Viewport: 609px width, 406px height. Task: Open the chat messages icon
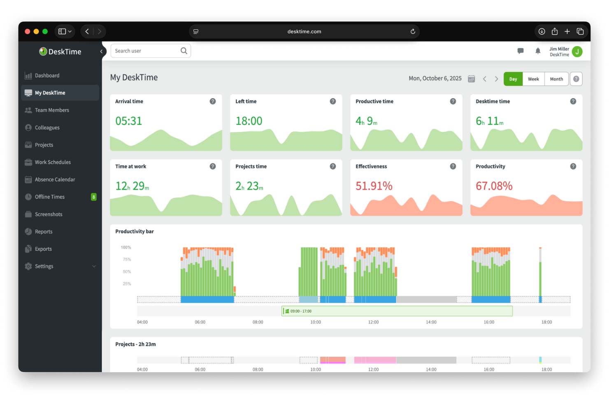(x=521, y=51)
